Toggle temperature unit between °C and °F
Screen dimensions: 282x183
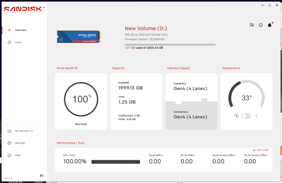246,116
